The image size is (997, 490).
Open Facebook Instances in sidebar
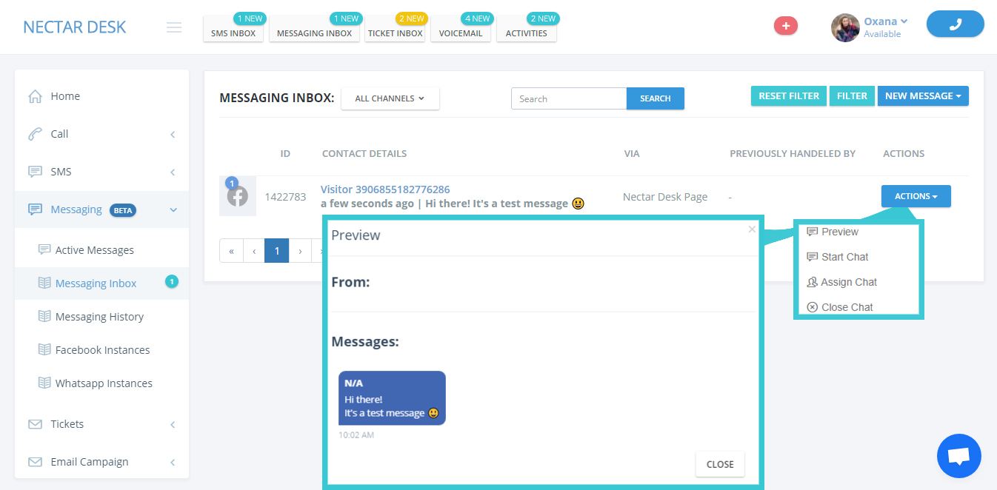pos(101,350)
